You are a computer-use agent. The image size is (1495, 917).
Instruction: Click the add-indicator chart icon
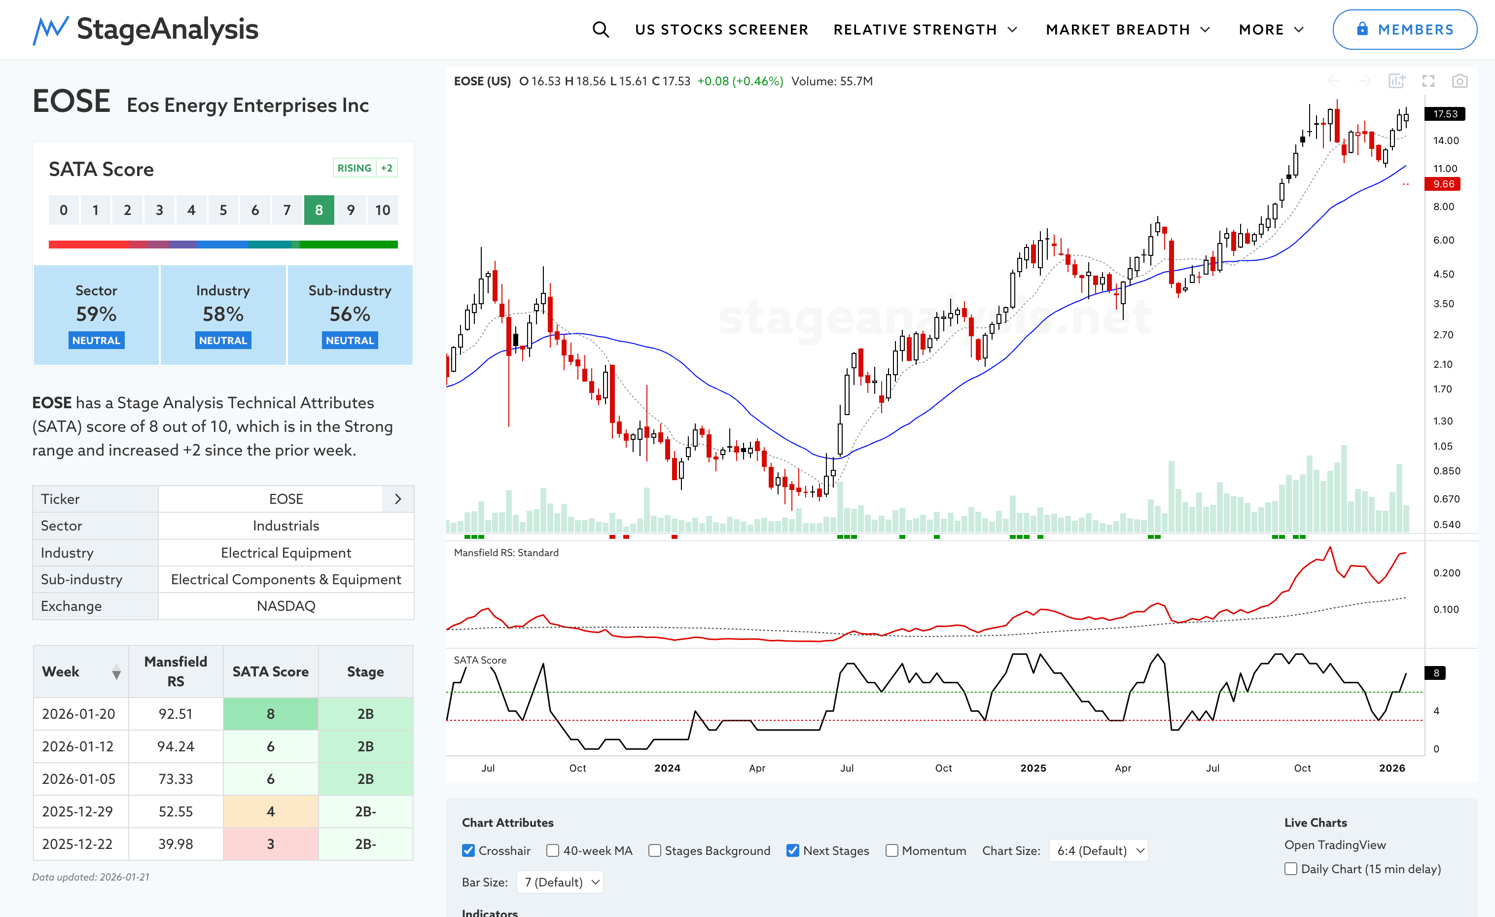[x=1397, y=81]
